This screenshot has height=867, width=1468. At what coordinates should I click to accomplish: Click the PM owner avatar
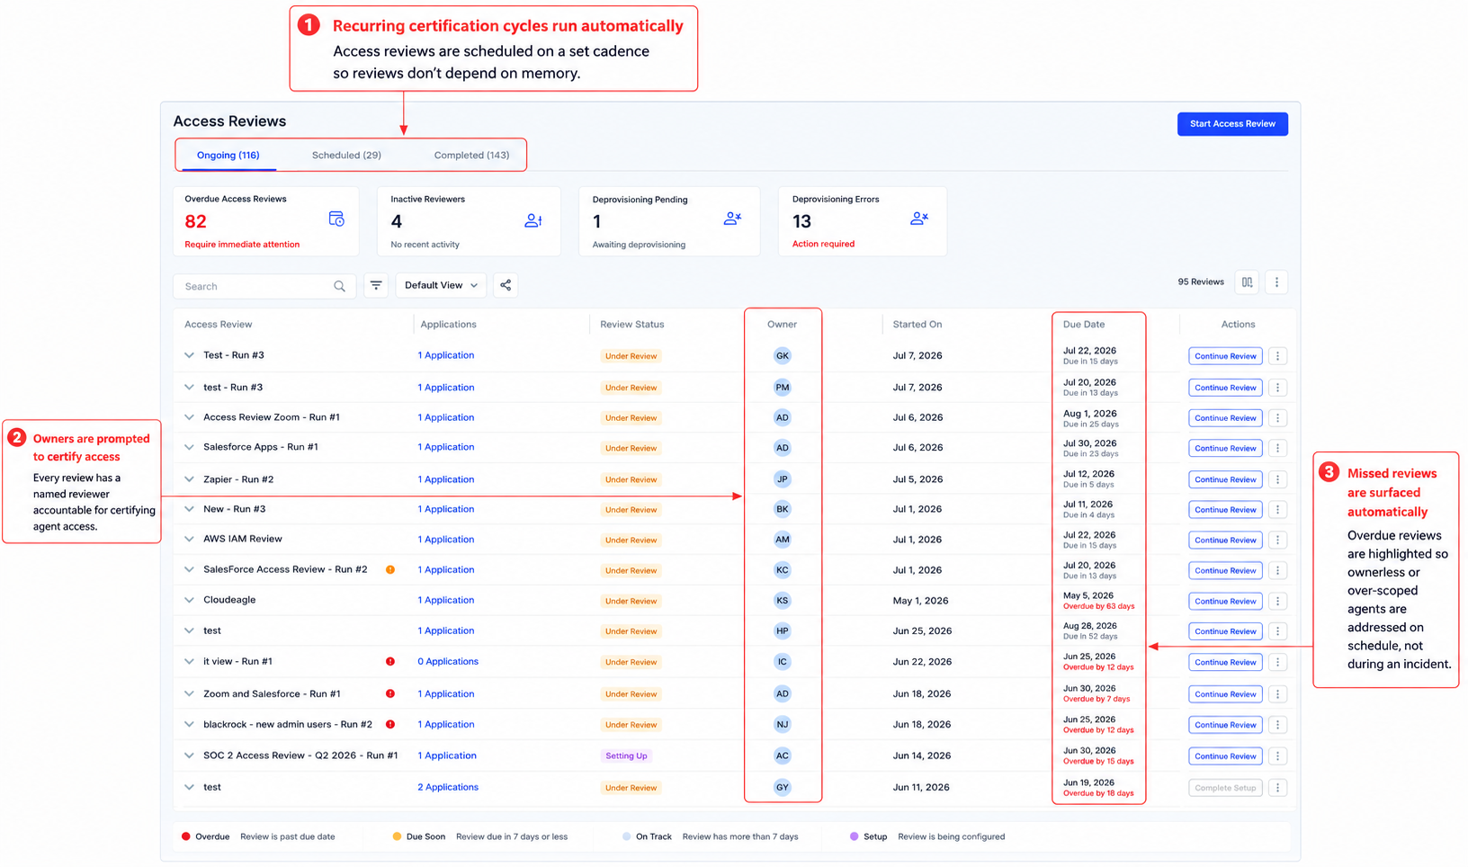click(783, 388)
